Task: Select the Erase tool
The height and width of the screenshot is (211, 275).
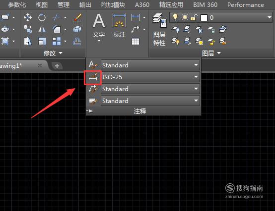Action: [x=77, y=17]
